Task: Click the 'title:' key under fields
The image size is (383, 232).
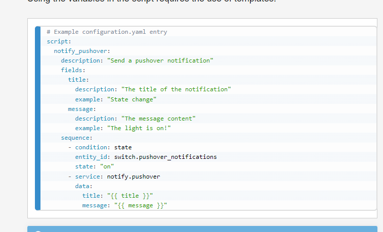Action: click(x=78, y=80)
